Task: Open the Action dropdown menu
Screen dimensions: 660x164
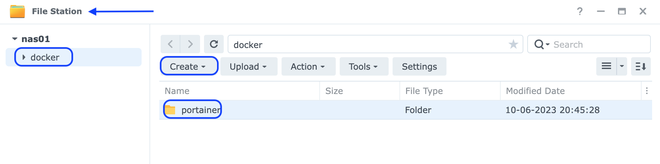Action: coord(308,66)
